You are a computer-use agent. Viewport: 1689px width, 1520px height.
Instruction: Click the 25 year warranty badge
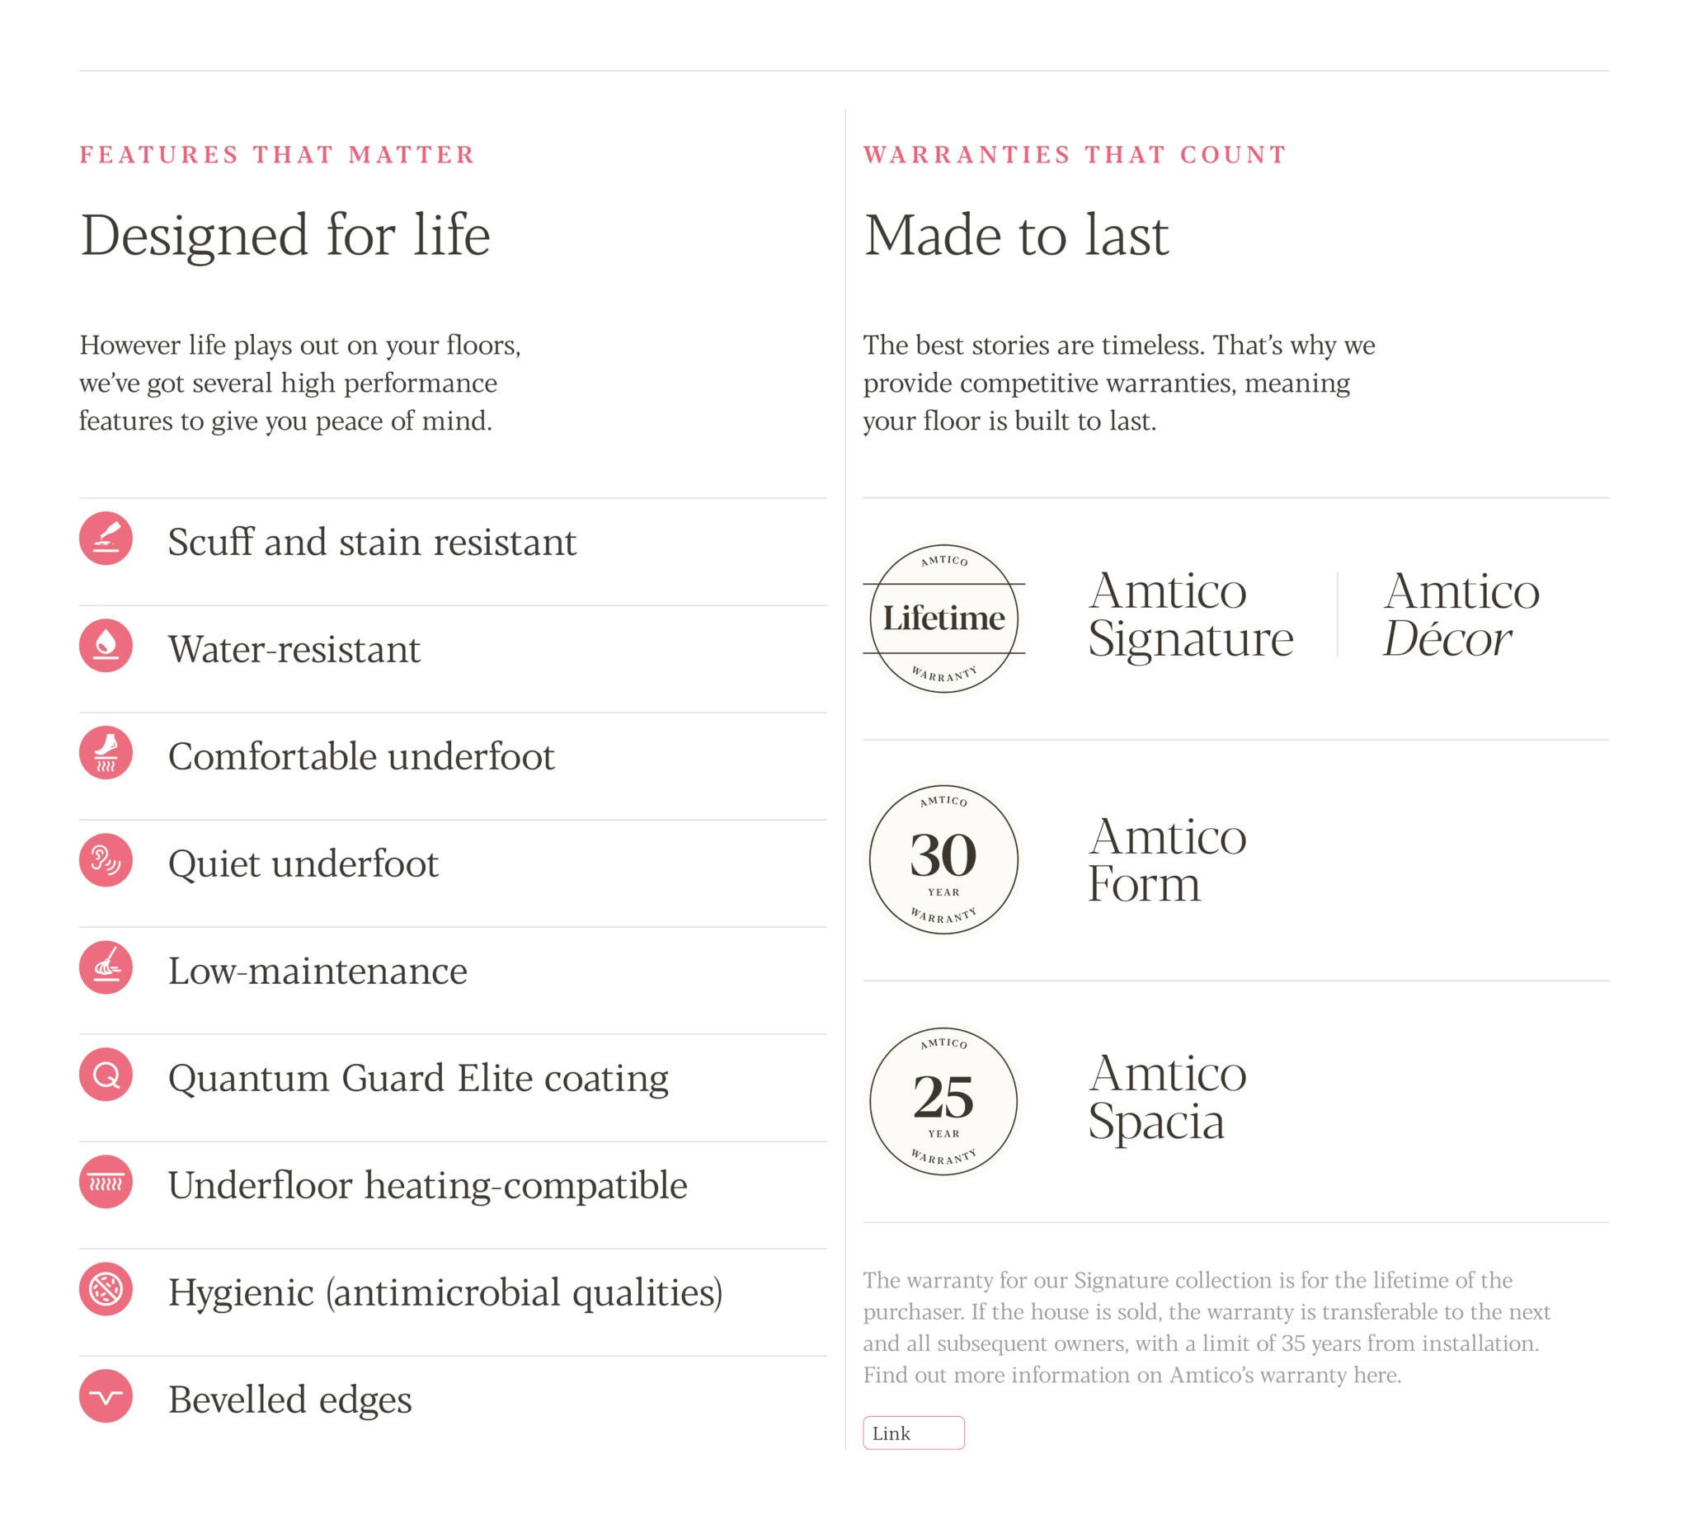[943, 1101]
